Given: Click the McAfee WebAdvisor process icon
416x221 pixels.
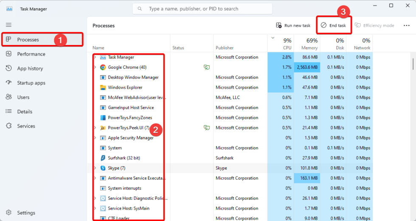Looking at the screenshot, I should (103, 98).
